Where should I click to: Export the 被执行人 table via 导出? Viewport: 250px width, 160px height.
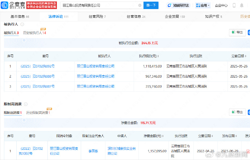pyautogui.click(x=237, y=32)
